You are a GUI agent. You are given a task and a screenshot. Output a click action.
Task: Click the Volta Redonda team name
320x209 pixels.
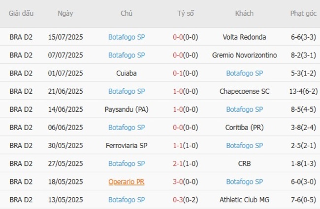coord(244,37)
